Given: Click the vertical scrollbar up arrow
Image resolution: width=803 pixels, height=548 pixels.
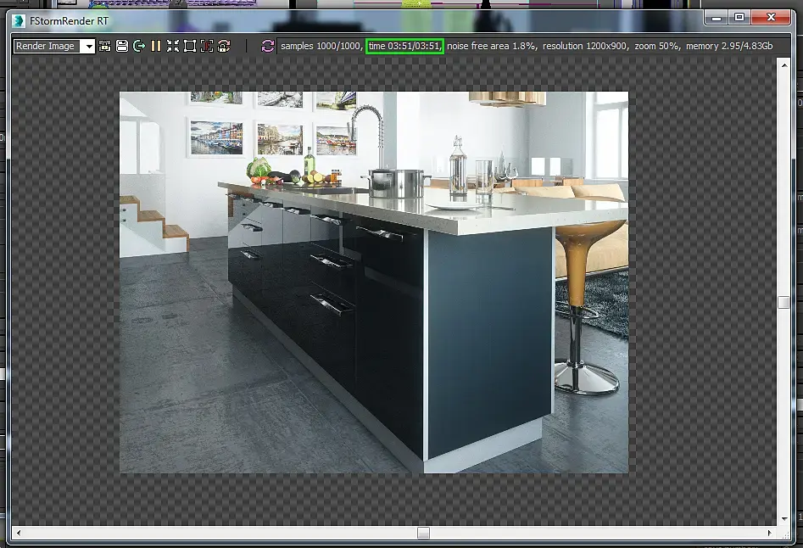Looking at the screenshot, I should [x=784, y=65].
